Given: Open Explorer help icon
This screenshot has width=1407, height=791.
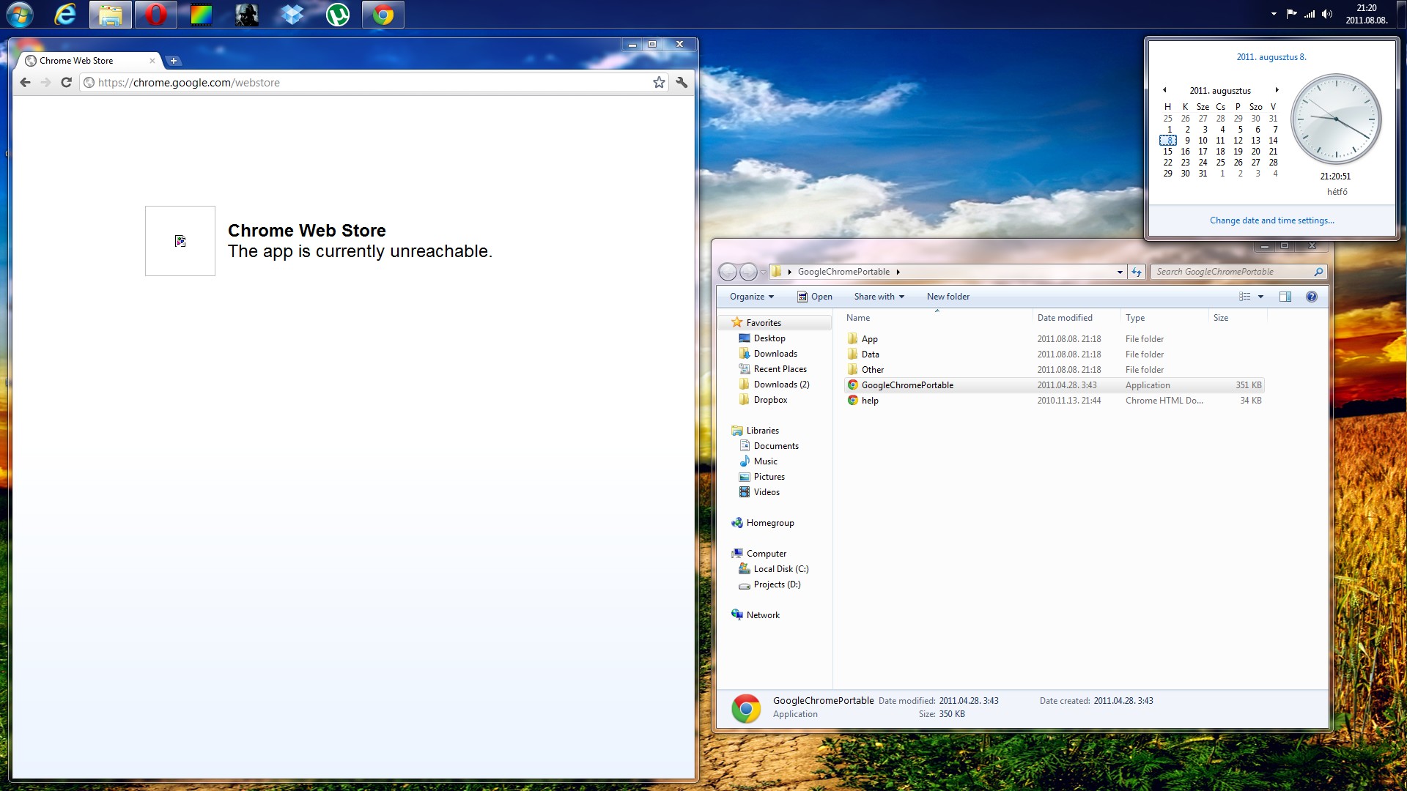Looking at the screenshot, I should click(1312, 297).
